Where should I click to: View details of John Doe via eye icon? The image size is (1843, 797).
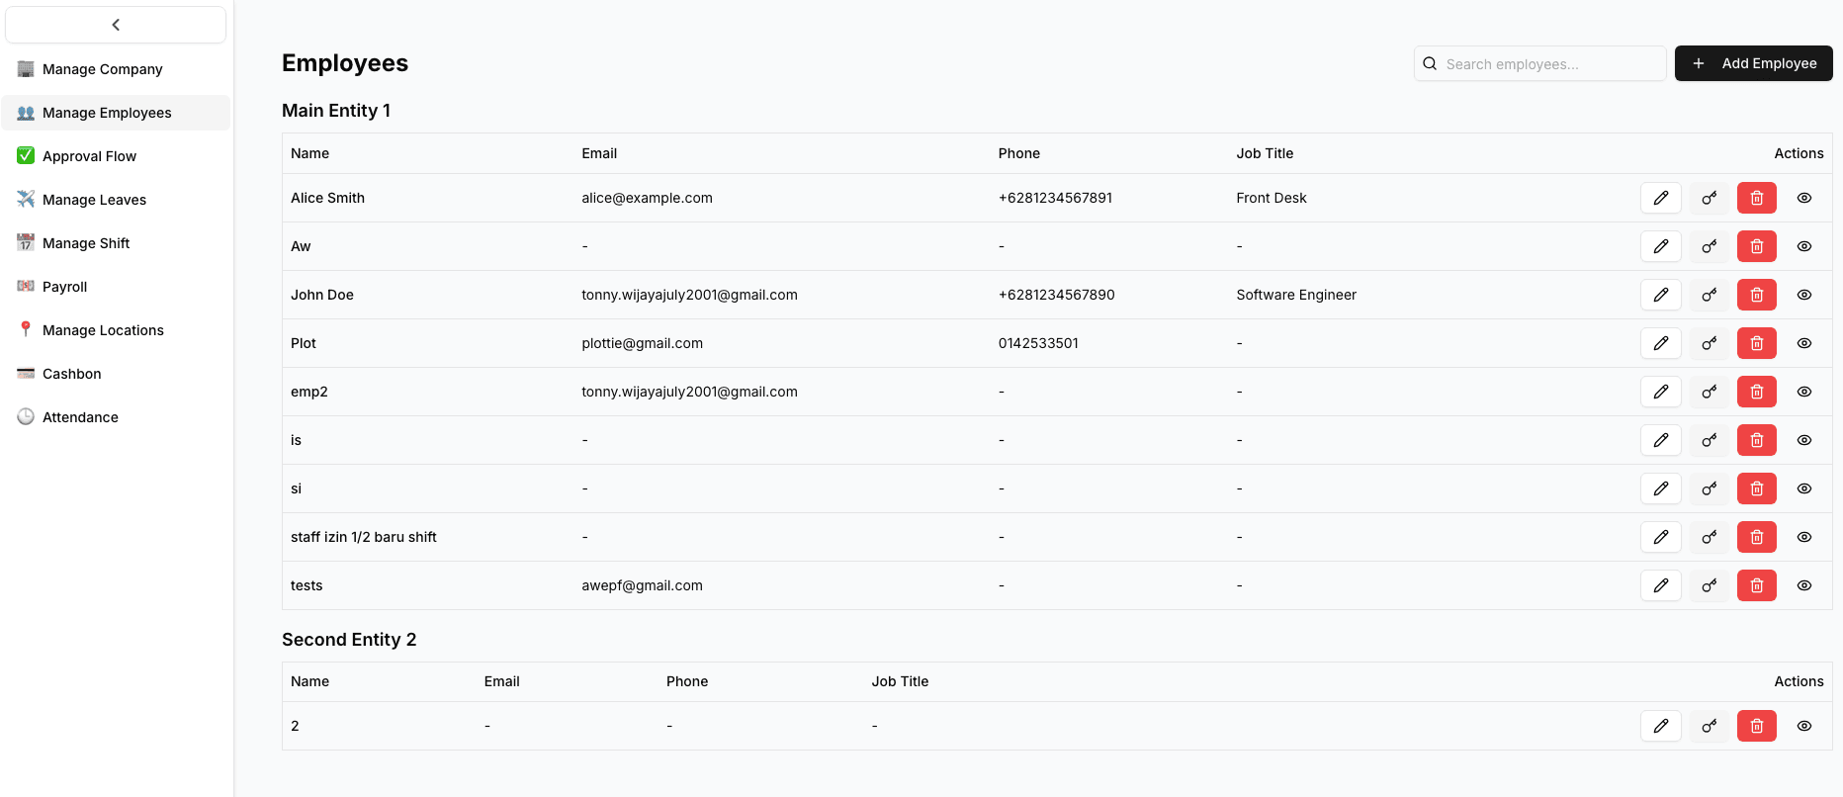tap(1803, 295)
